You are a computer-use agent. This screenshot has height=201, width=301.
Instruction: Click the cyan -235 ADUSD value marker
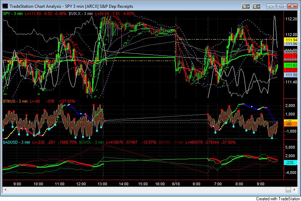tap(291, 163)
